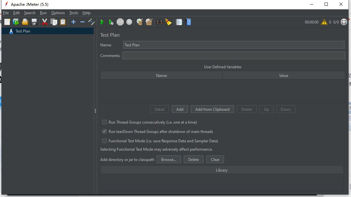Select Test Plan node in tree
The image size is (351, 197).
click(x=23, y=31)
